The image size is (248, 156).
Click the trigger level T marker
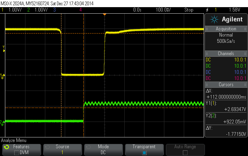pos(4,47)
